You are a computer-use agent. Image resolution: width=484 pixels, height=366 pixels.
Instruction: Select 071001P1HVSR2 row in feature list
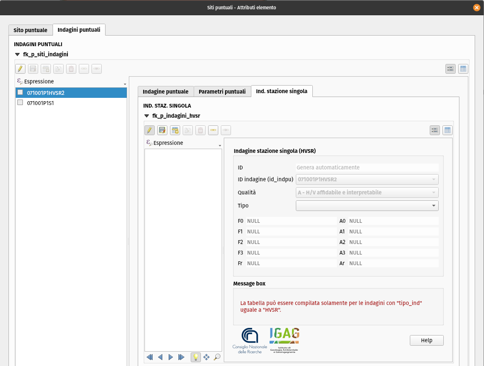click(71, 93)
